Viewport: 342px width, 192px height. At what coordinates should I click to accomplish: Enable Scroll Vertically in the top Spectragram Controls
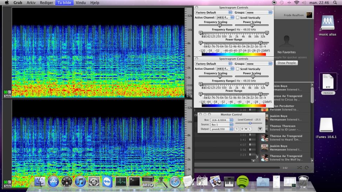237,18
